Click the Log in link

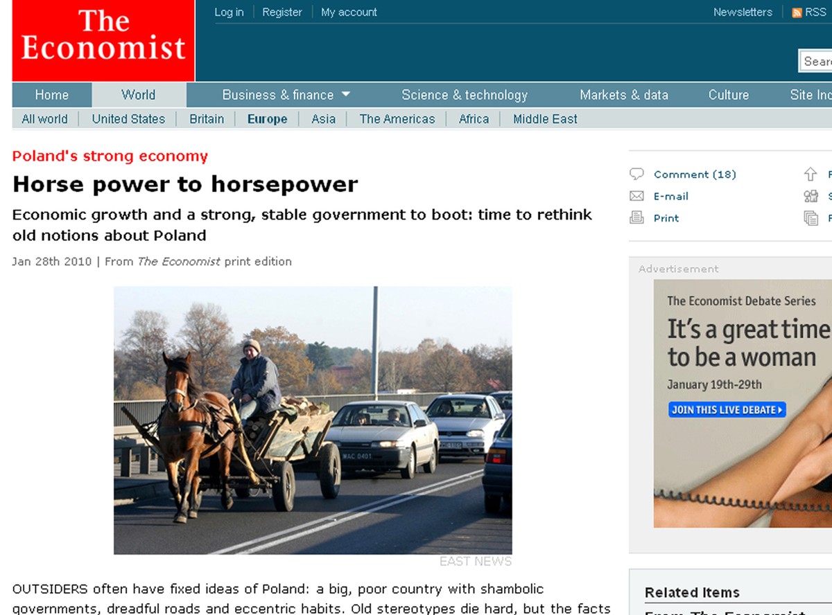(x=229, y=12)
